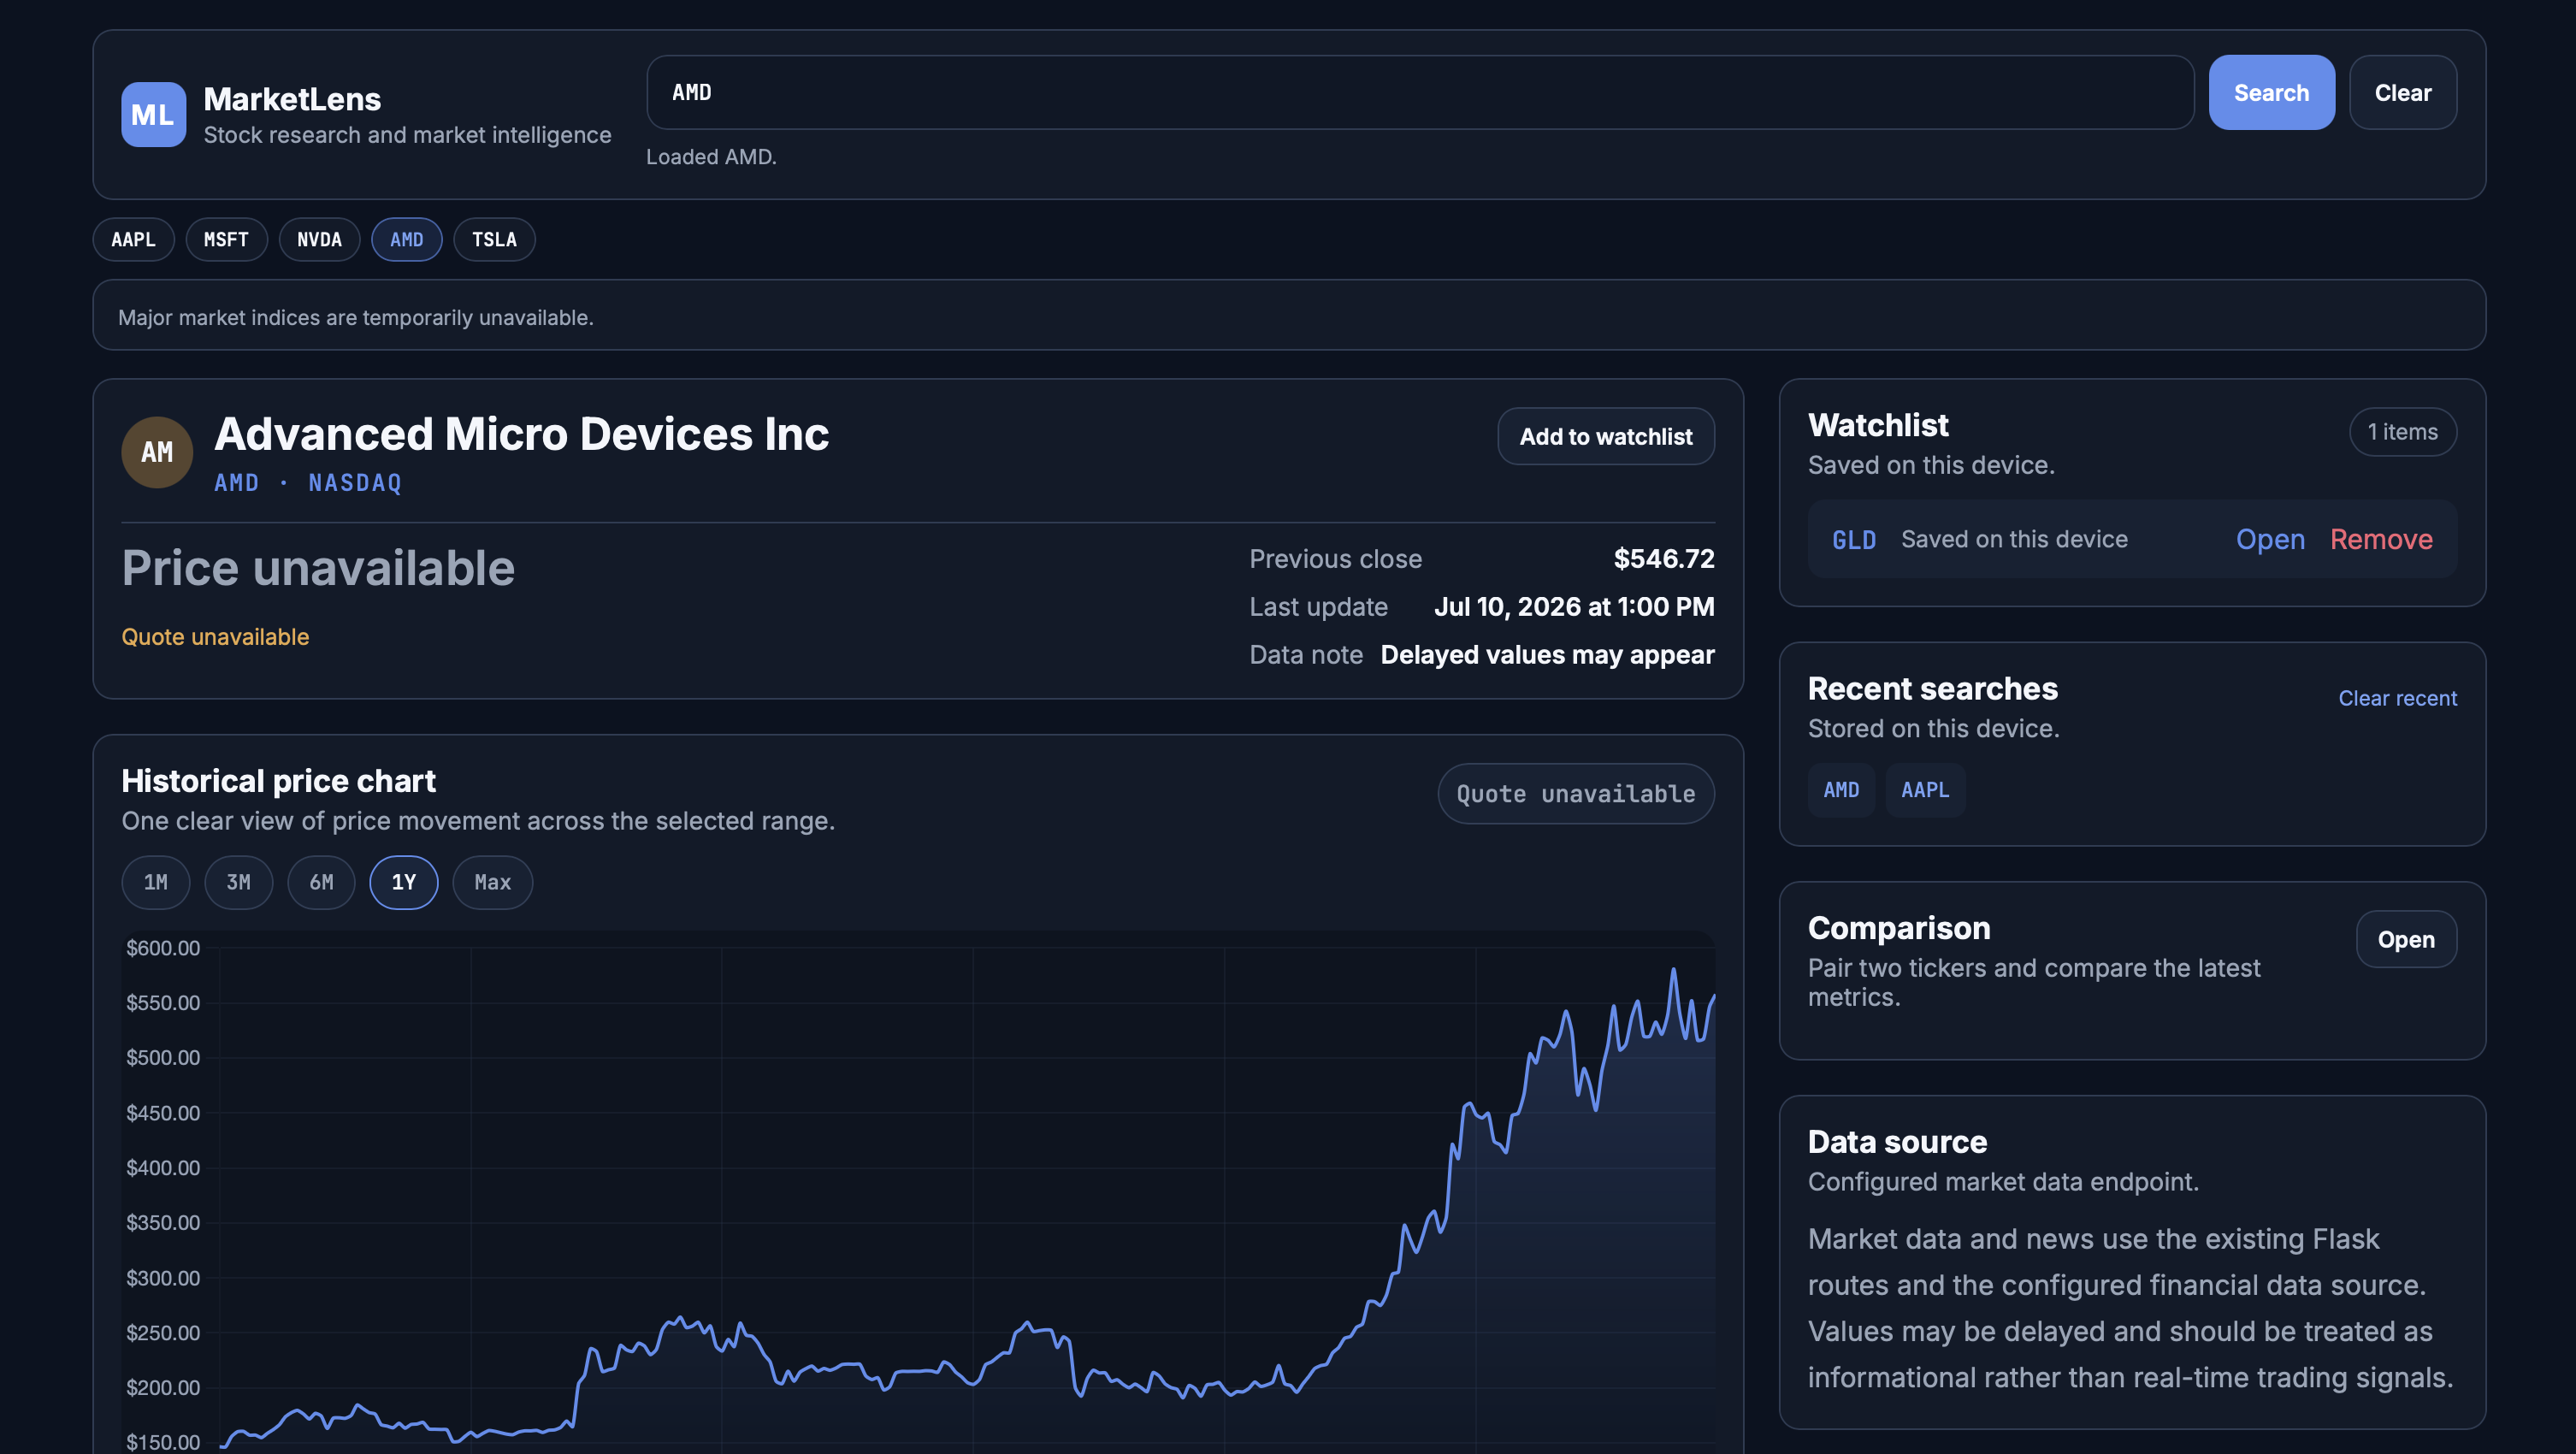
Task: Click the 'Saved on this device' GLD row text
Action: [2014, 539]
